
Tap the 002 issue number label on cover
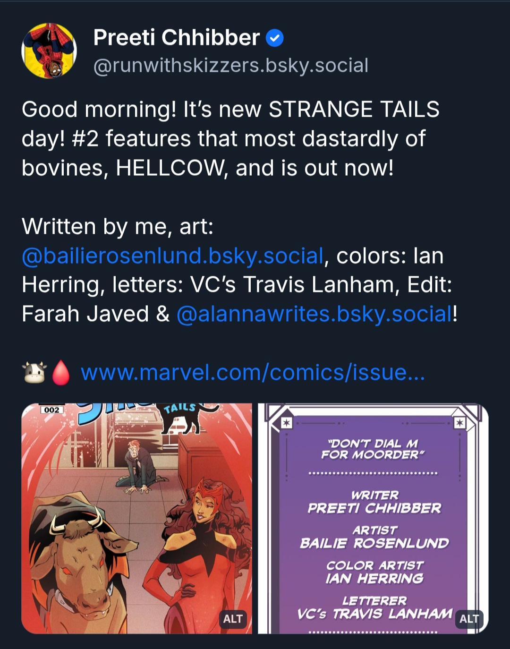point(52,410)
